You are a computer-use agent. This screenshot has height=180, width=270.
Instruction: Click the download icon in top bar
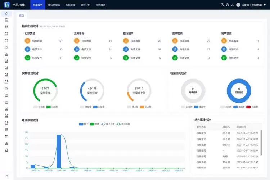pos(232,5)
